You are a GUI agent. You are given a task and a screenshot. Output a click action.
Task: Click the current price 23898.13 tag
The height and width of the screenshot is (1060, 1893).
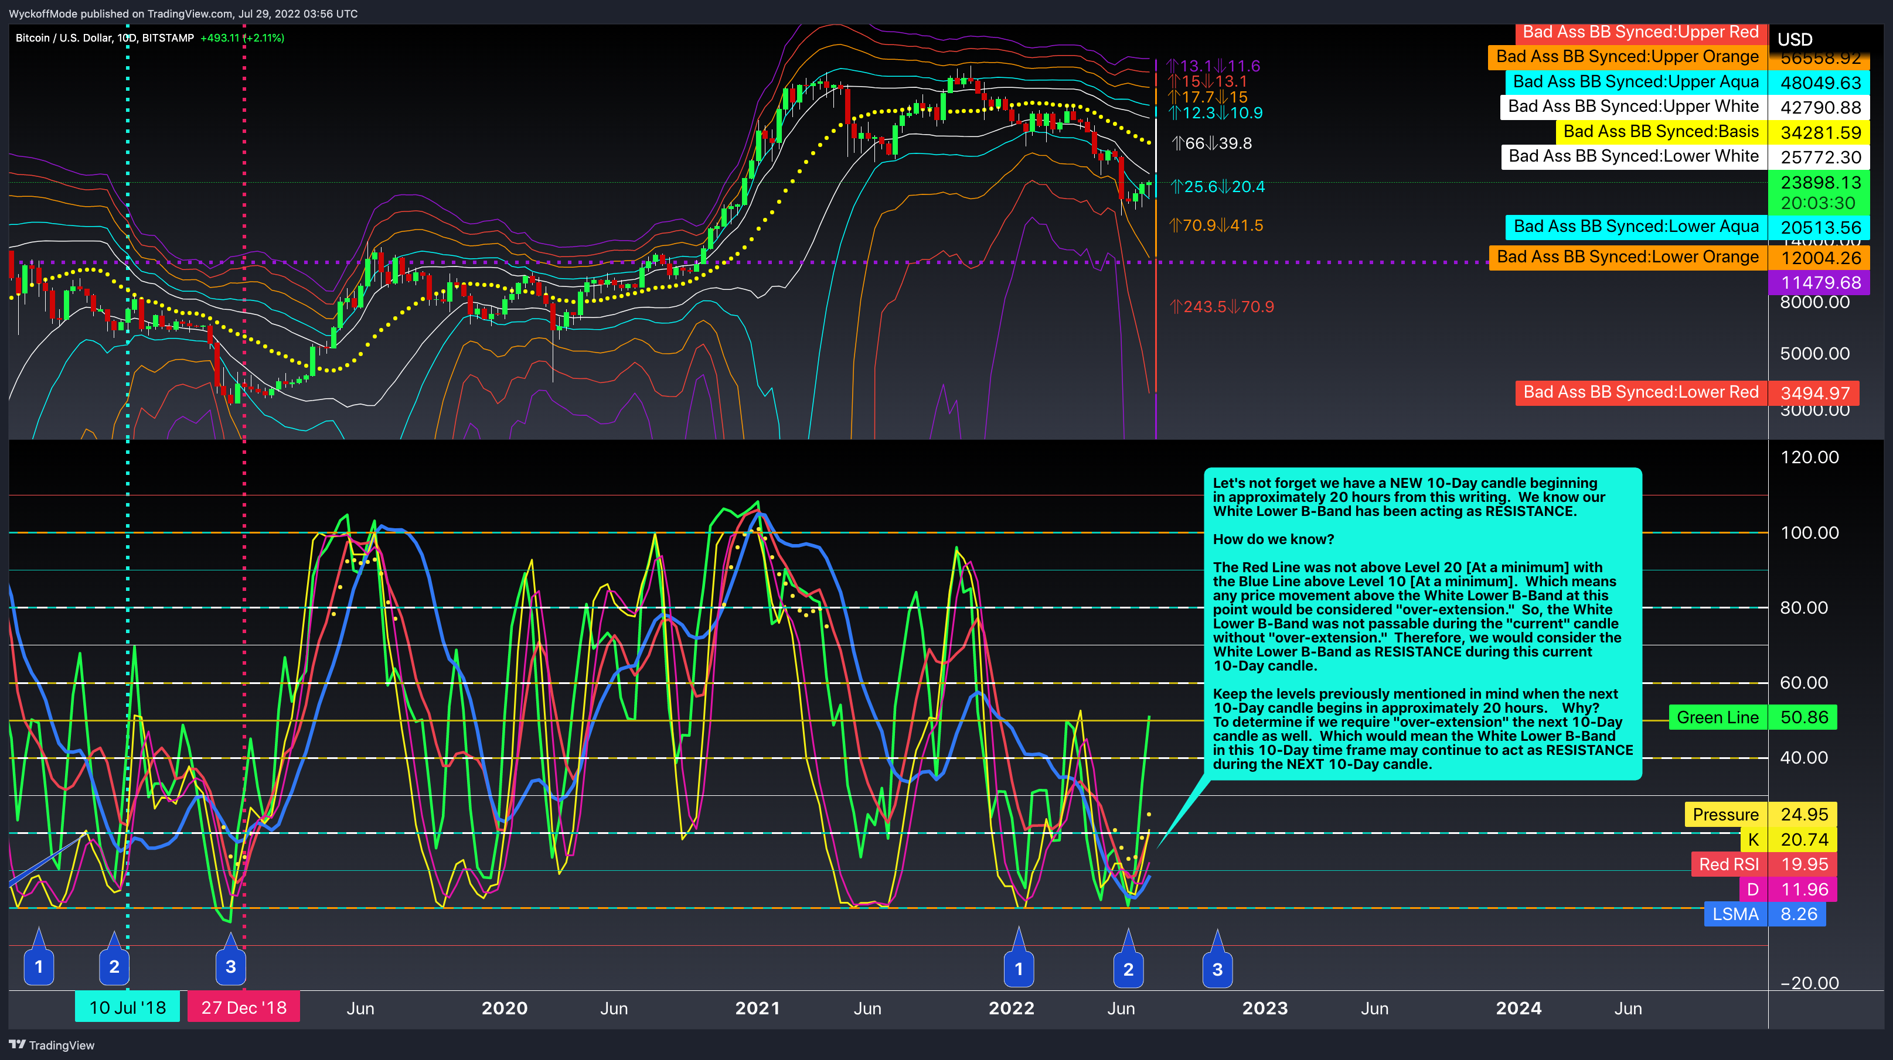(x=1820, y=182)
